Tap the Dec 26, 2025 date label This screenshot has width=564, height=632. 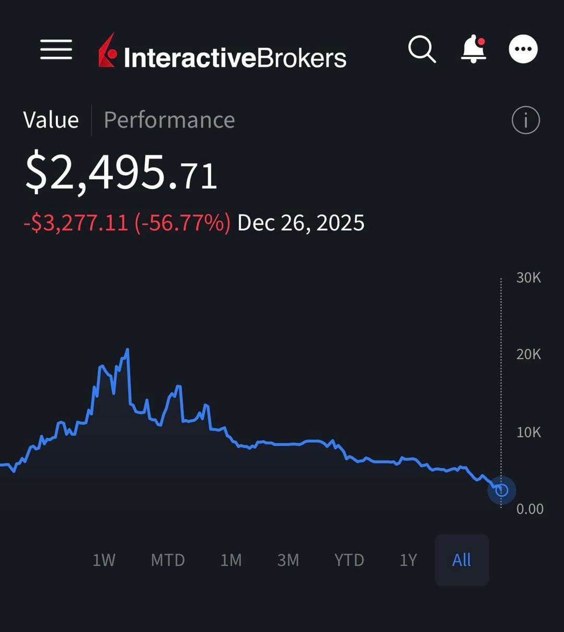[x=301, y=223]
